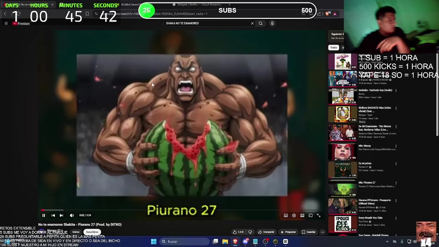Run the YouTube search magnifier
The height and width of the screenshot is (247, 439).
261,23
